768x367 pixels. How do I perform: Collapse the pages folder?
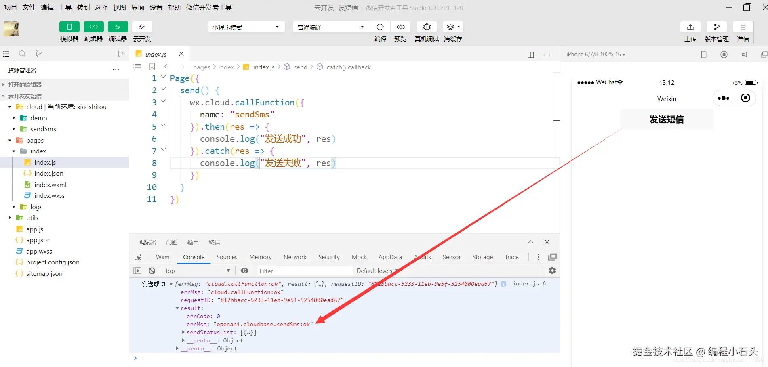(x=10, y=141)
